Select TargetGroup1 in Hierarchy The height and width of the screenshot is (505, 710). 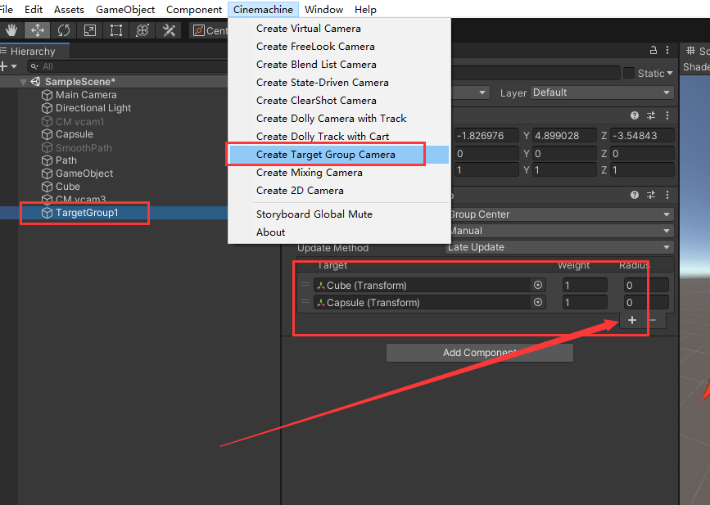87,213
